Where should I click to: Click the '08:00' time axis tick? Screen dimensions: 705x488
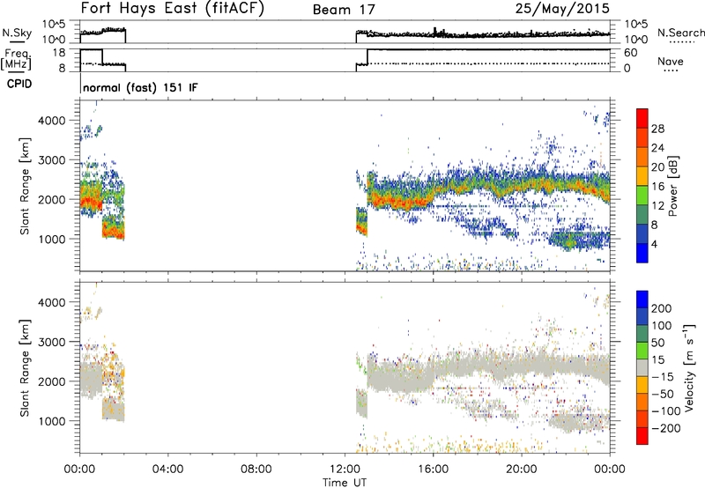(256, 470)
